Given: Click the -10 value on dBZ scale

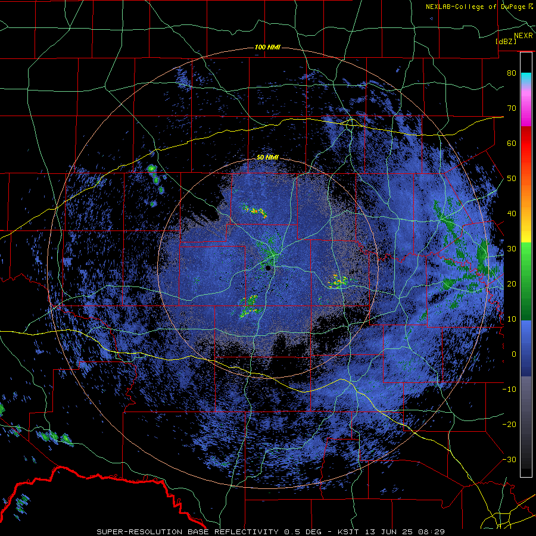Looking at the screenshot, I should coord(509,389).
